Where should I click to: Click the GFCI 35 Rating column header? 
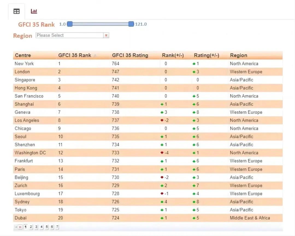point(130,56)
